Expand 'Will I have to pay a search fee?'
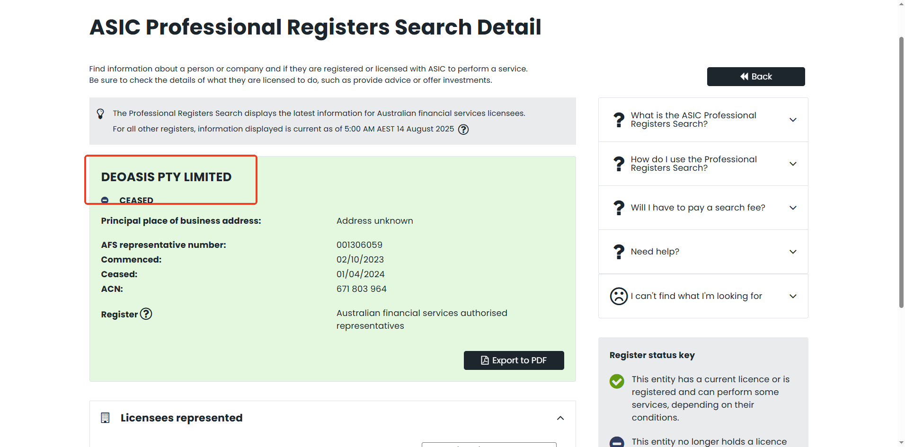 pyautogui.click(x=793, y=208)
